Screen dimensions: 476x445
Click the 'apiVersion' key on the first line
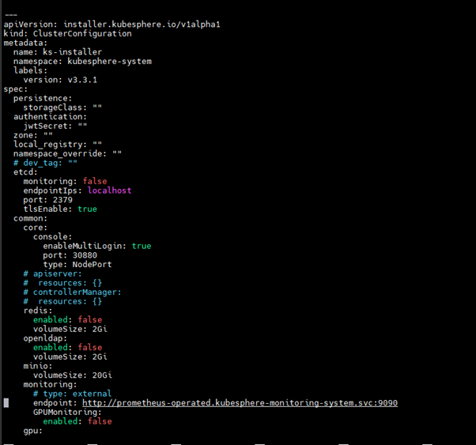point(28,25)
